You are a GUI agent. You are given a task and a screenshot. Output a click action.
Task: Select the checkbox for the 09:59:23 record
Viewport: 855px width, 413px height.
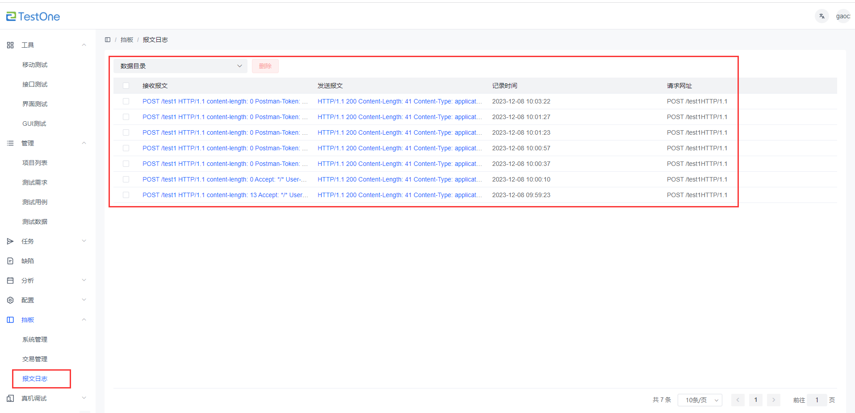(x=126, y=195)
